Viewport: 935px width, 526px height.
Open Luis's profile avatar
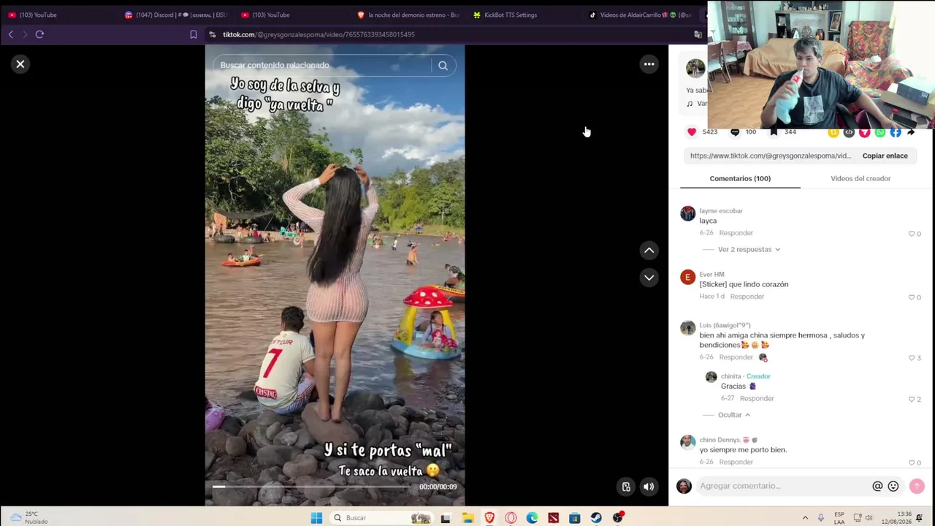click(x=687, y=328)
